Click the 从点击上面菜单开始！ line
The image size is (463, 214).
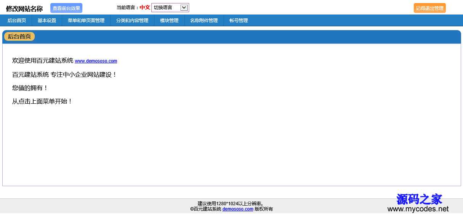point(42,101)
